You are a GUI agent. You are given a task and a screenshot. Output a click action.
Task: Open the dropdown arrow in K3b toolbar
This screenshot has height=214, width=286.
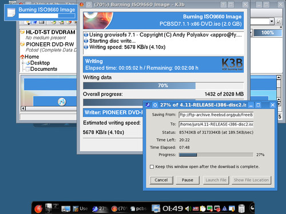coord(272,21)
